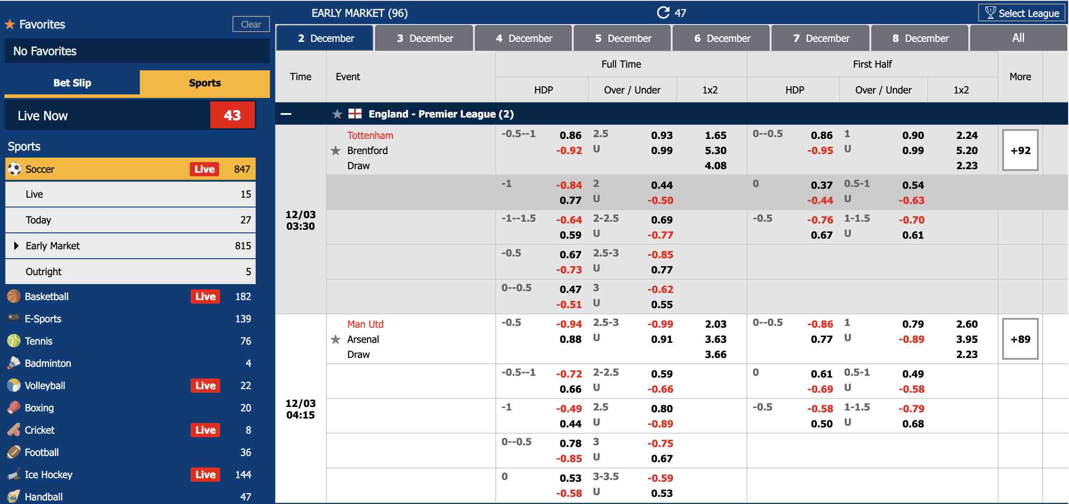Viewport: 1069px width, 504px height.
Task: Click the Cricket bat icon
Action: coord(14,430)
